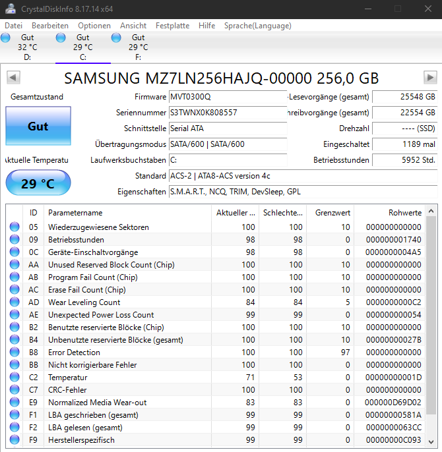
Task: Click the Schnittstelle field Serial ATA
Action: [228, 128]
